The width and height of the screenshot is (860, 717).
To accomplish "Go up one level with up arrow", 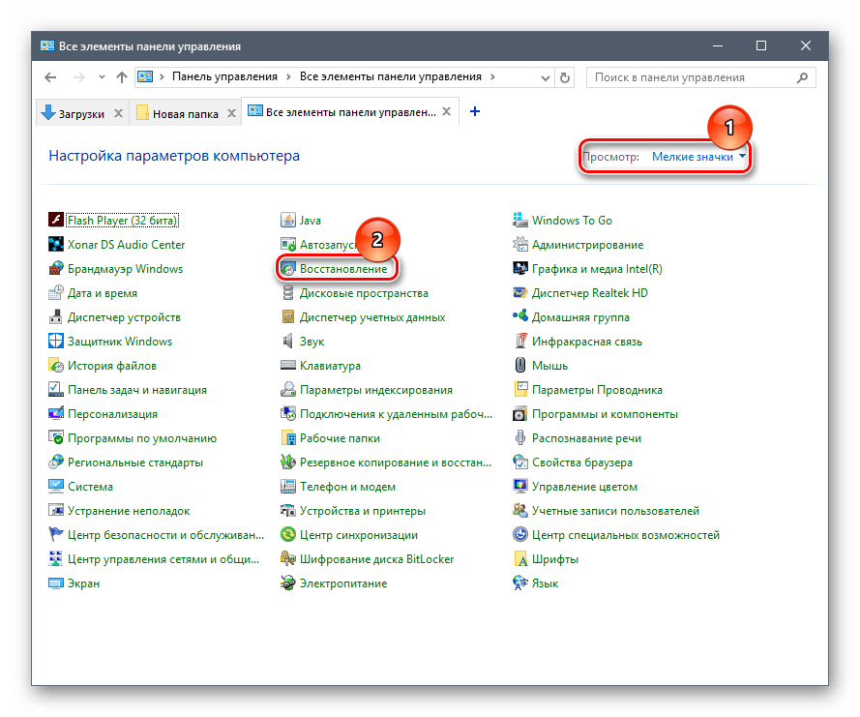I will [122, 77].
